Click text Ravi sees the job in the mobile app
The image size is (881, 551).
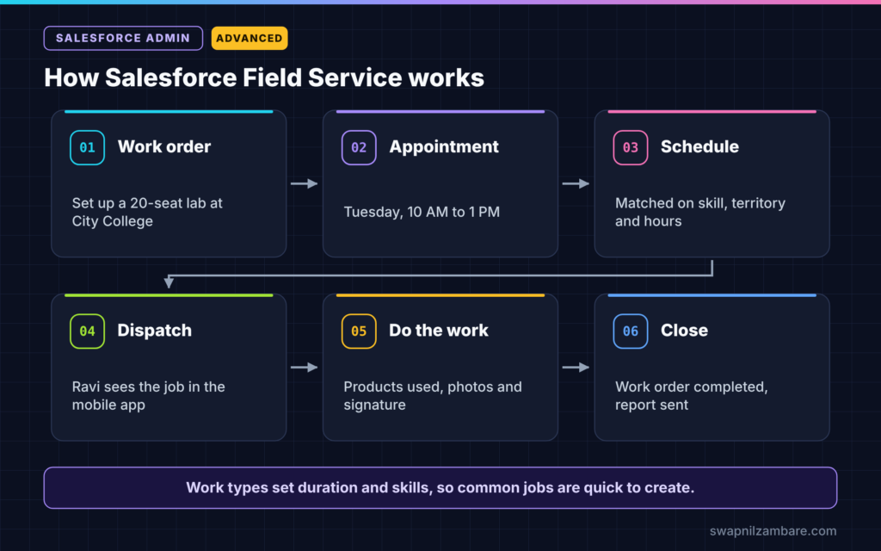[x=148, y=396]
